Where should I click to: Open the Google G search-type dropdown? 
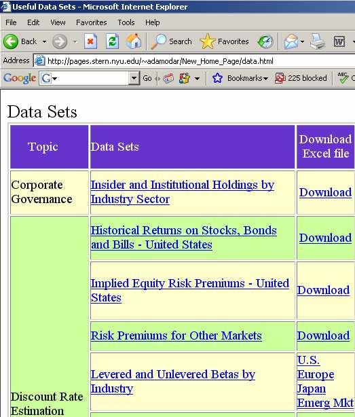(54, 79)
